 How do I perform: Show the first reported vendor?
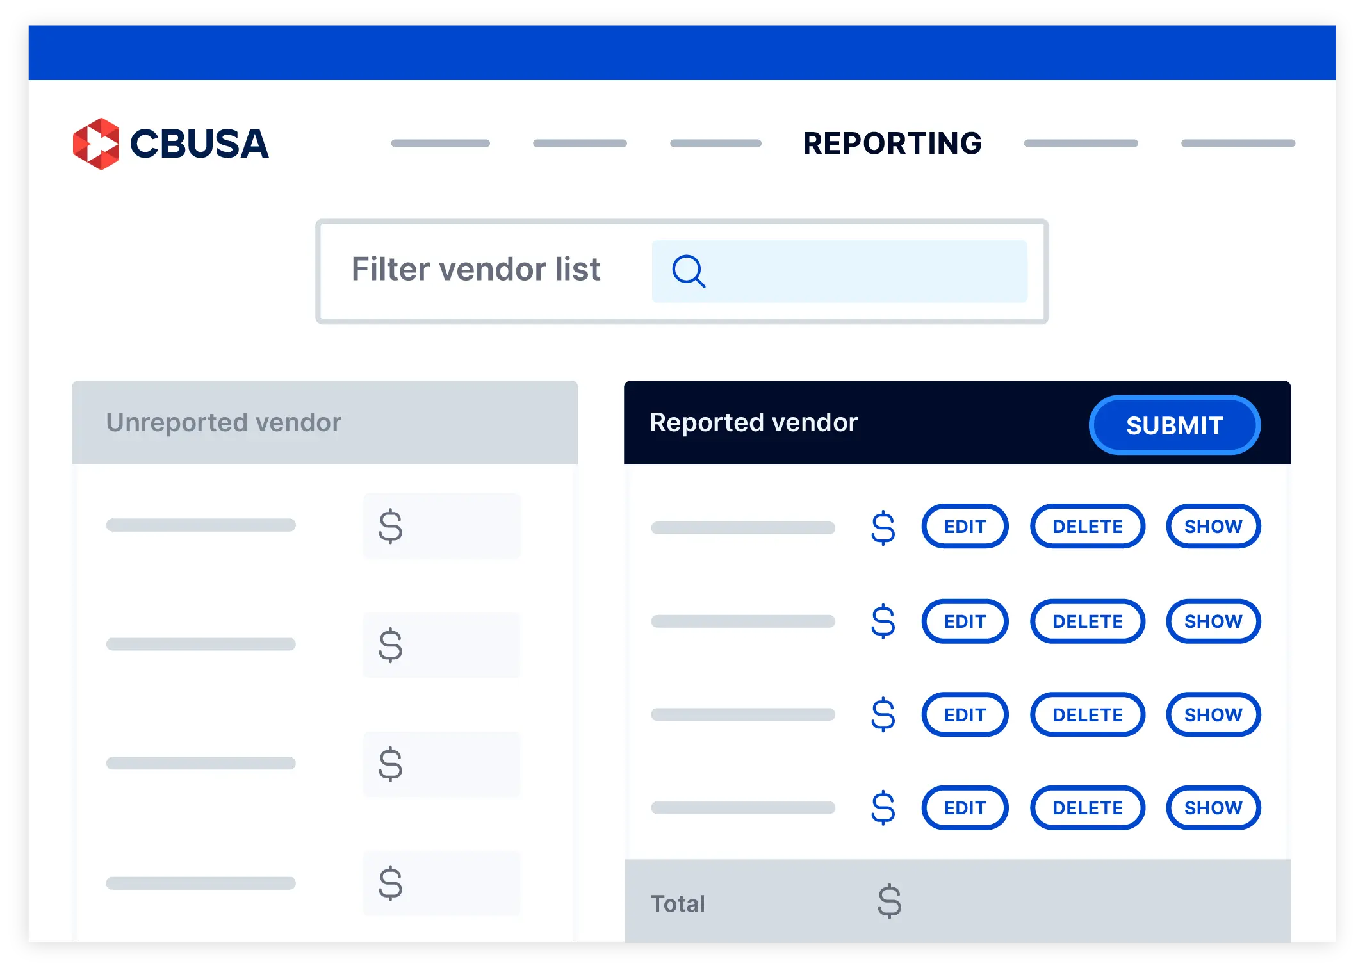click(x=1213, y=527)
